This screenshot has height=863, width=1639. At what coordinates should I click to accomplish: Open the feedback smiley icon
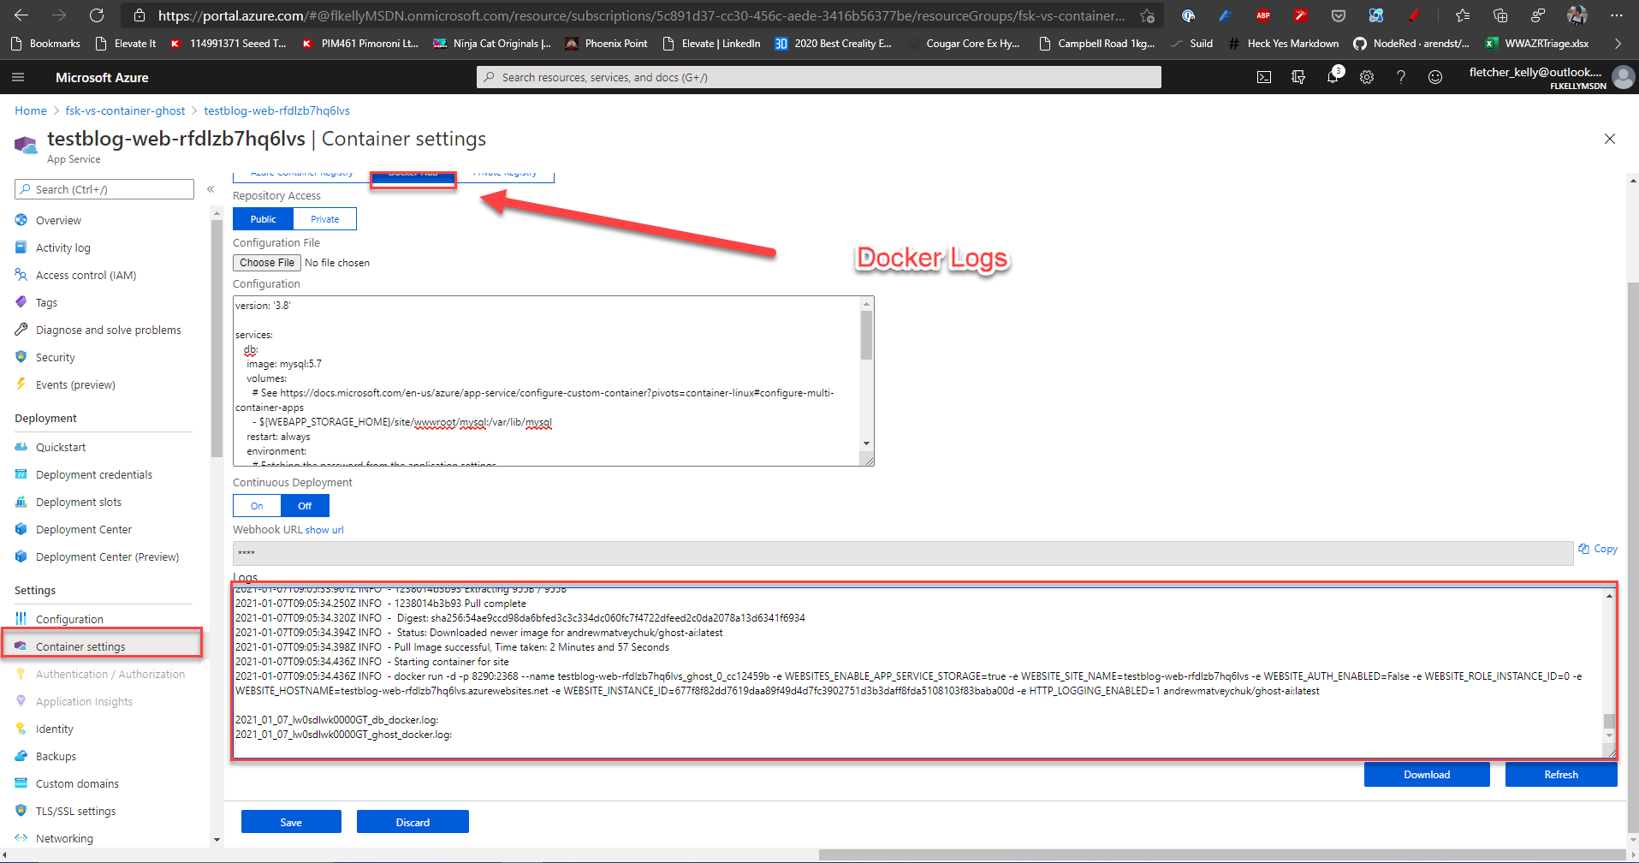[1435, 77]
